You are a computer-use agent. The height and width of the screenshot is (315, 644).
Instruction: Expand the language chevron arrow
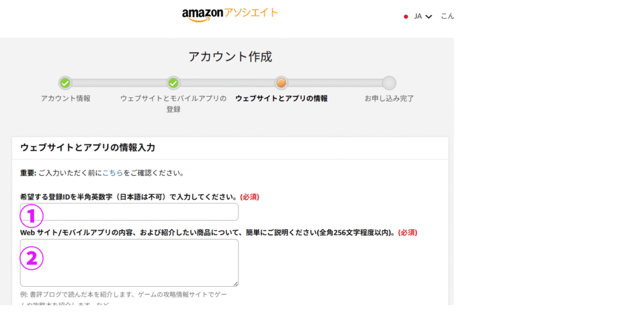coord(429,17)
